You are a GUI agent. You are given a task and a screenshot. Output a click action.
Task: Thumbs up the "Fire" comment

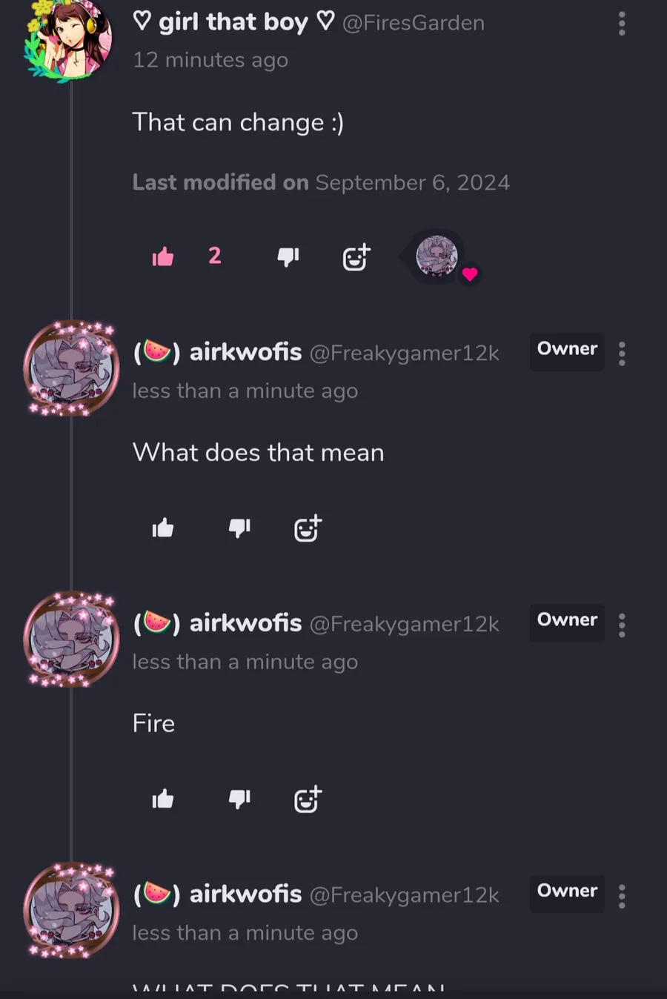tap(163, 799)
